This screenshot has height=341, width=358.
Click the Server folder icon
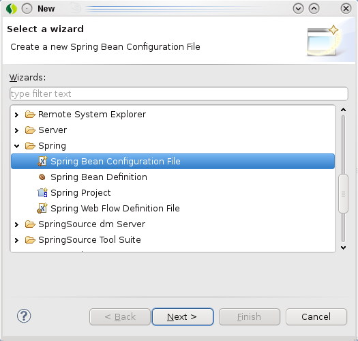(30, 130)
